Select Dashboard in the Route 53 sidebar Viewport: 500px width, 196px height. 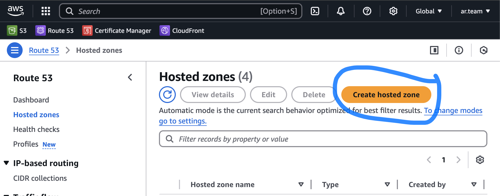[31, 100]
